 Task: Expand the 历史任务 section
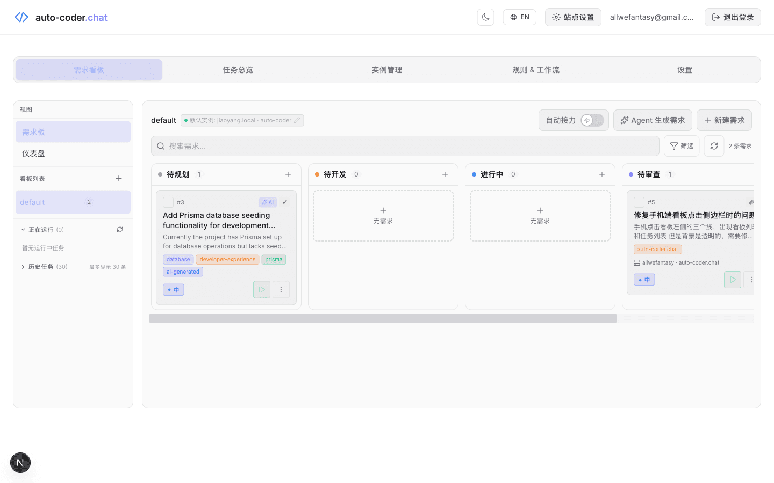pyautogui.click(x=23, y=266)
